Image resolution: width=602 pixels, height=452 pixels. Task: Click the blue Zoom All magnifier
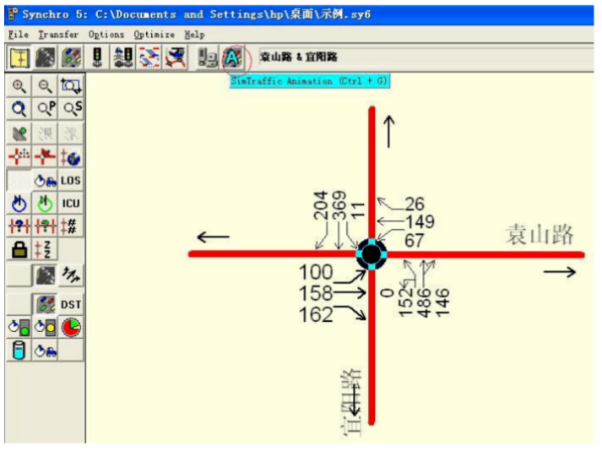coord(19,109)
